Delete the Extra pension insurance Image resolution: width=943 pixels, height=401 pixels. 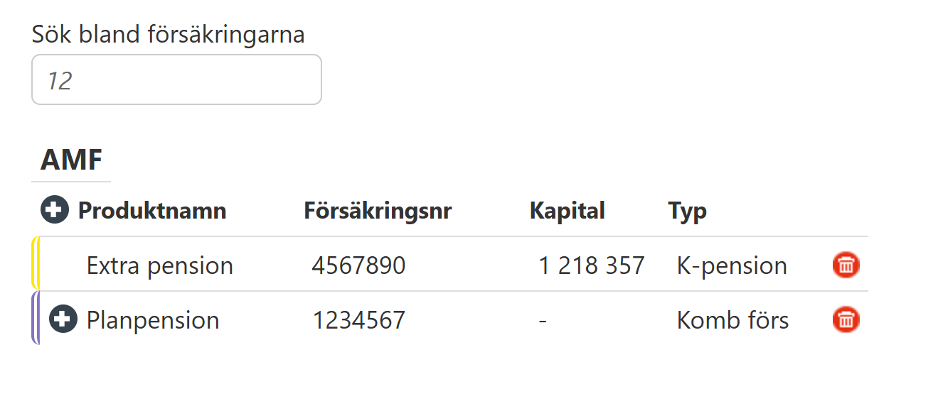pos(846,265)
